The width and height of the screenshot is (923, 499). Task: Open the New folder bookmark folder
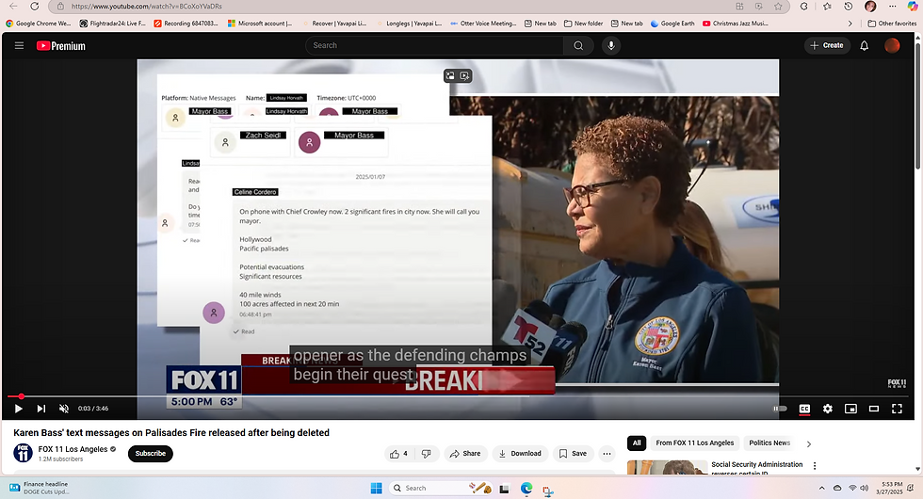tap(583, 24)
